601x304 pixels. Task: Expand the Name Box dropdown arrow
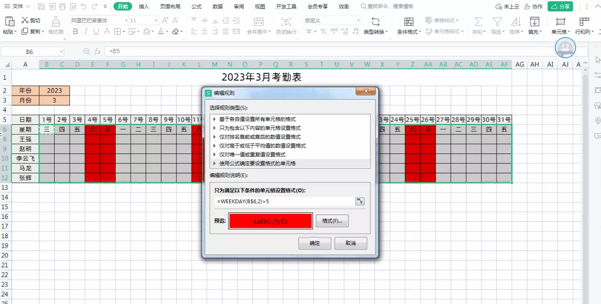pos(62,52)
